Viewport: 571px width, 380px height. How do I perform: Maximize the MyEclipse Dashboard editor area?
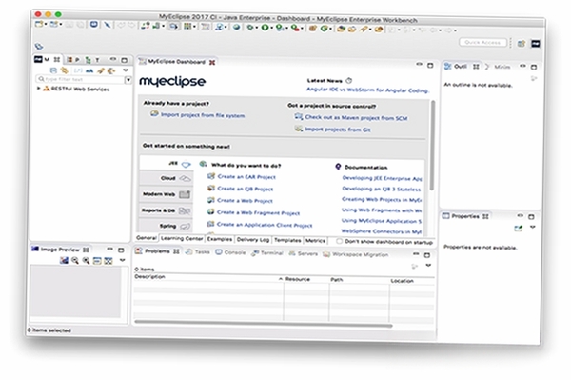tap(430, 65)
